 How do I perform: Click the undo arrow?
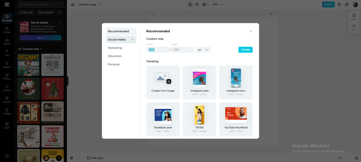(231, 5)
